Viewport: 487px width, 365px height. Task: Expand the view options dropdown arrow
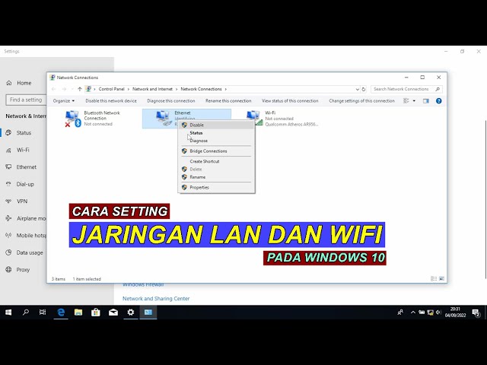click(414, 101)
